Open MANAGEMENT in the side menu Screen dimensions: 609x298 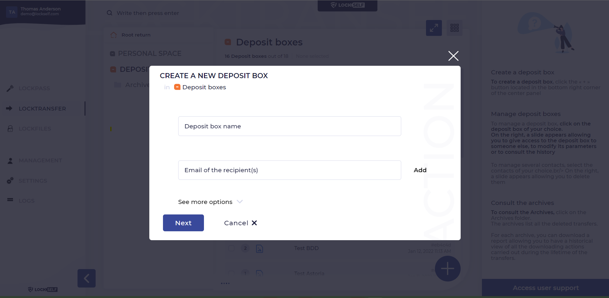[x=40, y=160]
